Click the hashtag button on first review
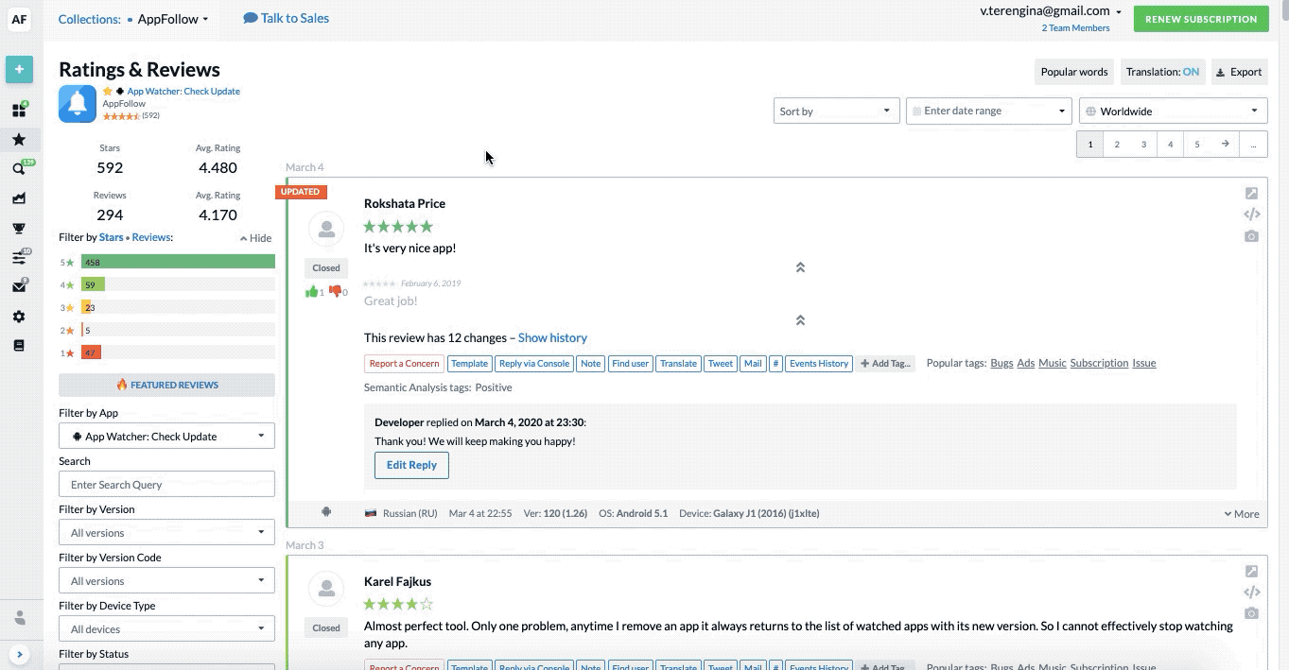The image size is (1289, 670). [x=775, y=364]
